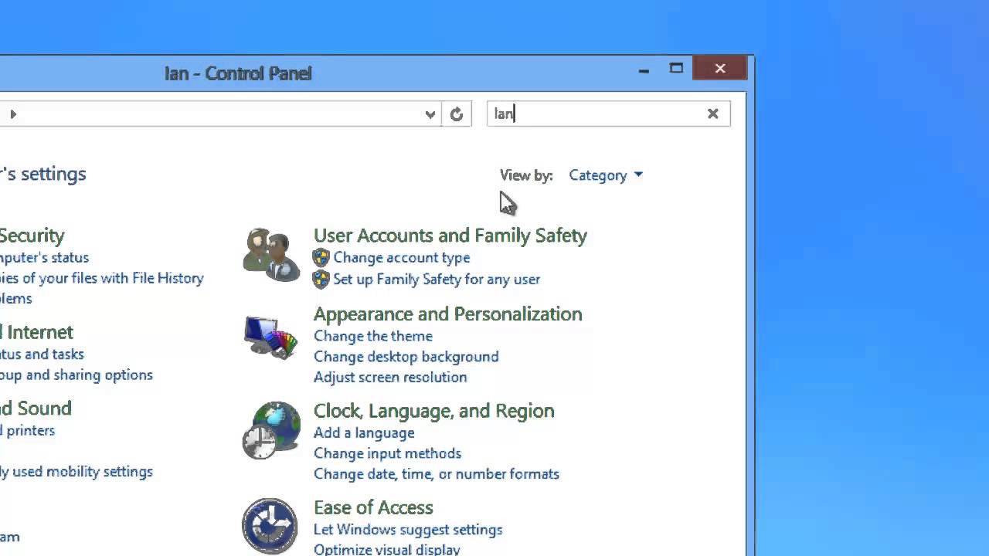Click the printers link under Sound
This screenshot has height=556, width=989.
[27, 430]
